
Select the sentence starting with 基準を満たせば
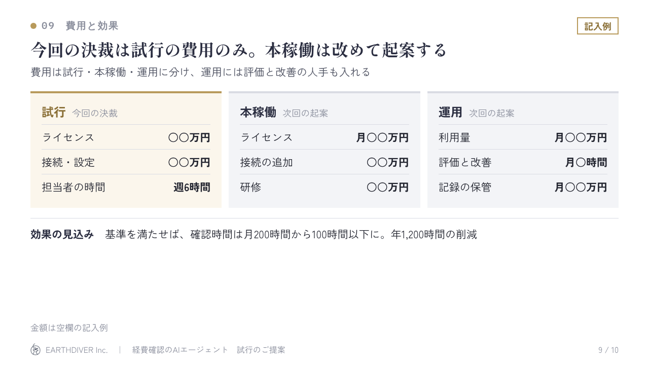[x=291, y=234]
